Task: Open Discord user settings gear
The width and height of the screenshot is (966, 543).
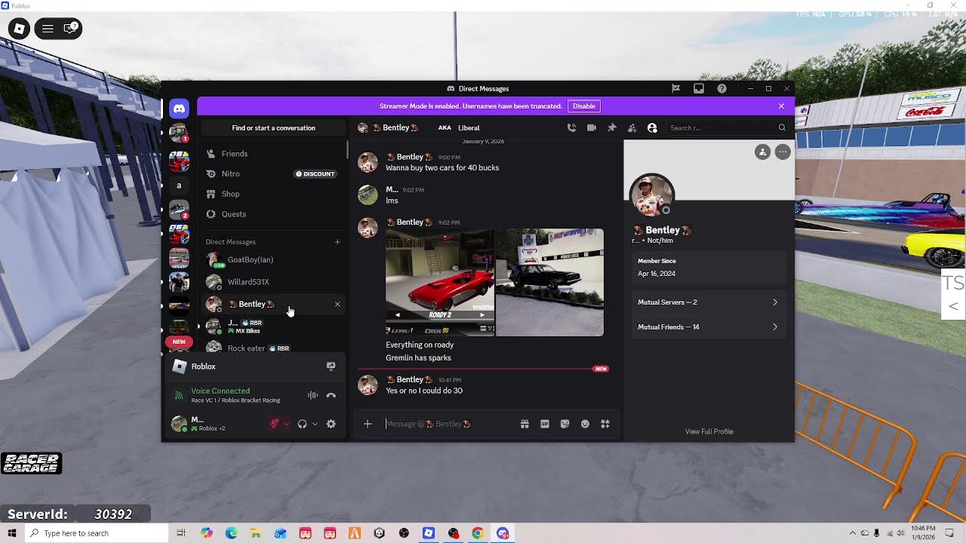Action: [x=331, y=424]
